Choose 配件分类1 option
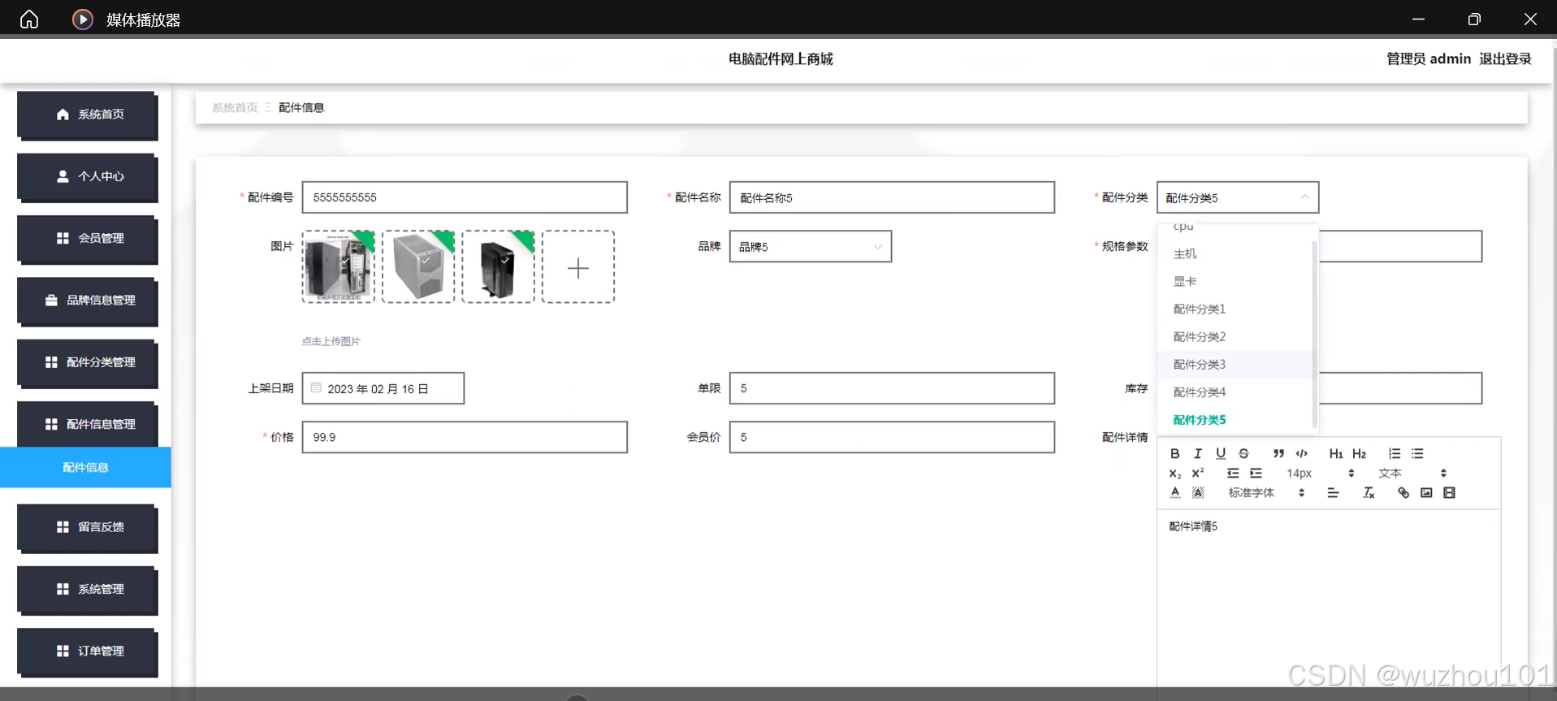 click(x=1235, y=309)
